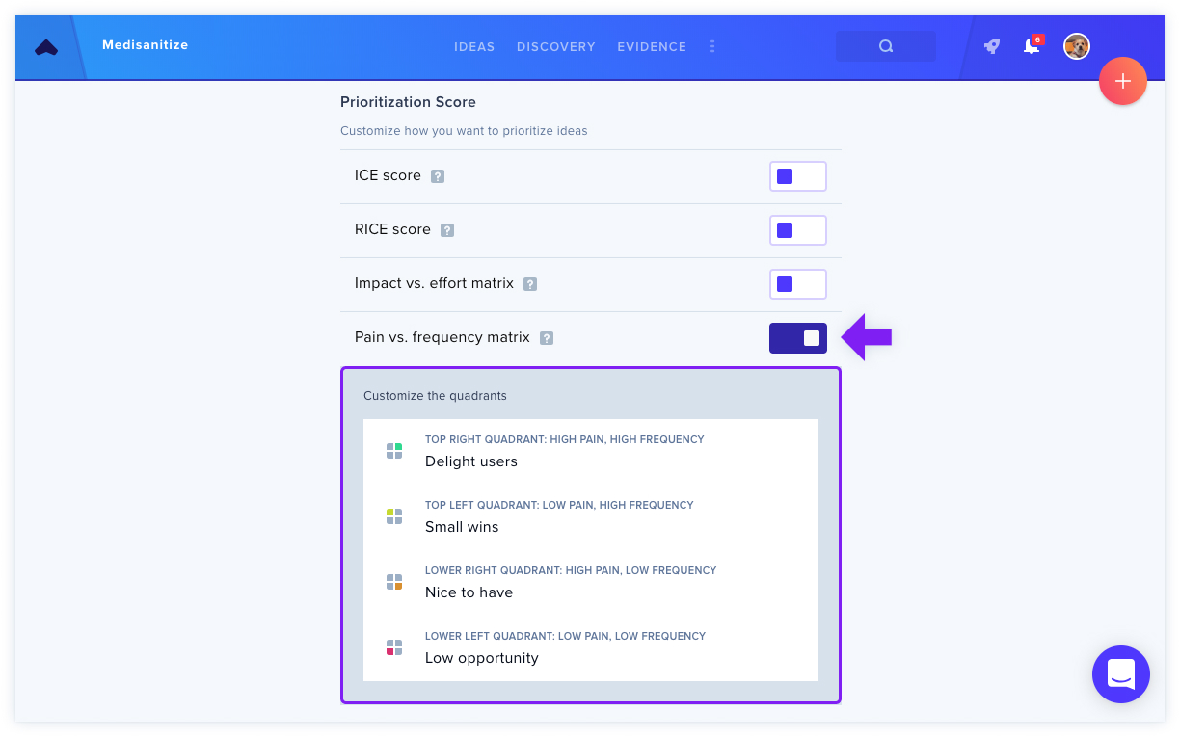Viewport: 1180px width, 737px height.
Task: Click the rocket icon in header
Action: [x=991, y=46]
